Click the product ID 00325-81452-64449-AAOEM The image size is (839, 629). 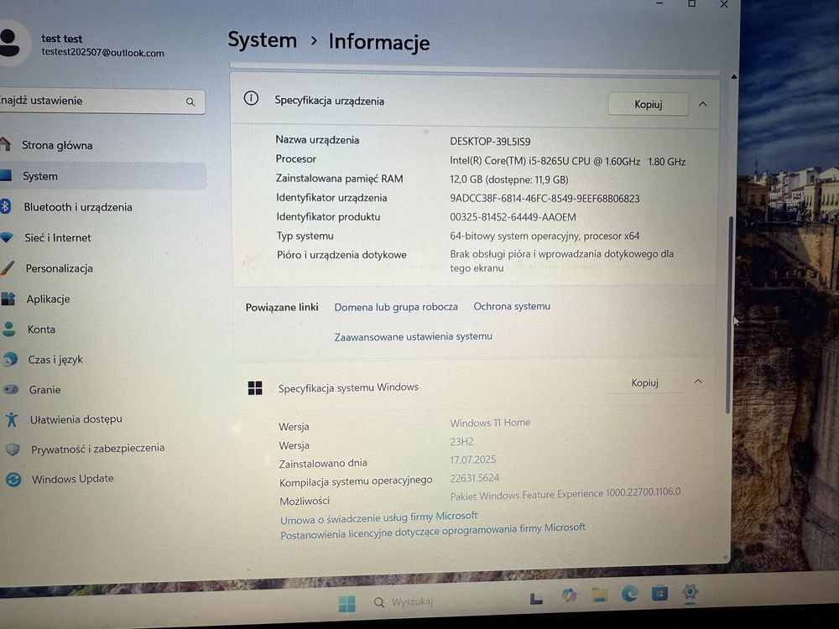[x=513, y=217]
